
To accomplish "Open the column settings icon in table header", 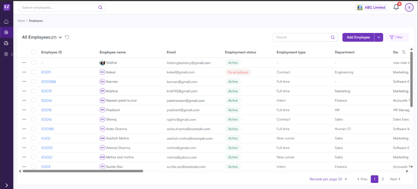I will [404, 52].
